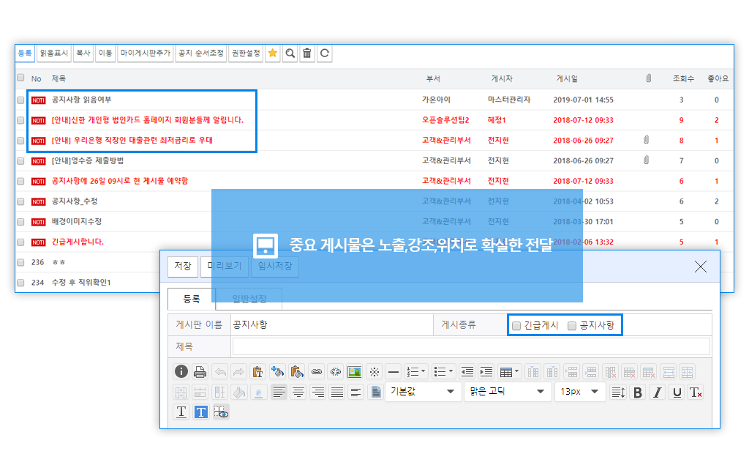
Task: Click the print icon in the editor toolbar
Action: (200, 371)
